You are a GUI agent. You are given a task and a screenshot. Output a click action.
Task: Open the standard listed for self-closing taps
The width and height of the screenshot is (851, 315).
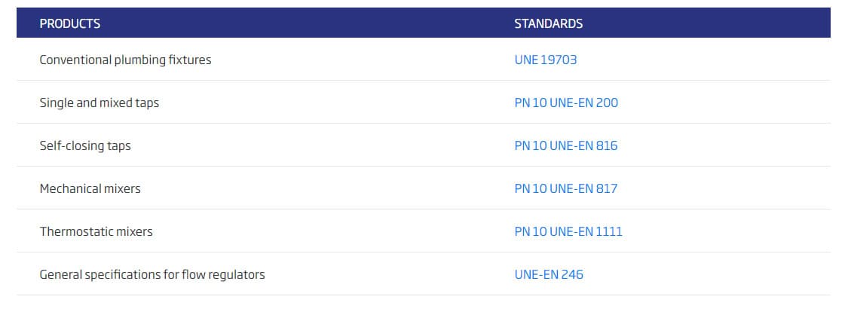[565, 145]
